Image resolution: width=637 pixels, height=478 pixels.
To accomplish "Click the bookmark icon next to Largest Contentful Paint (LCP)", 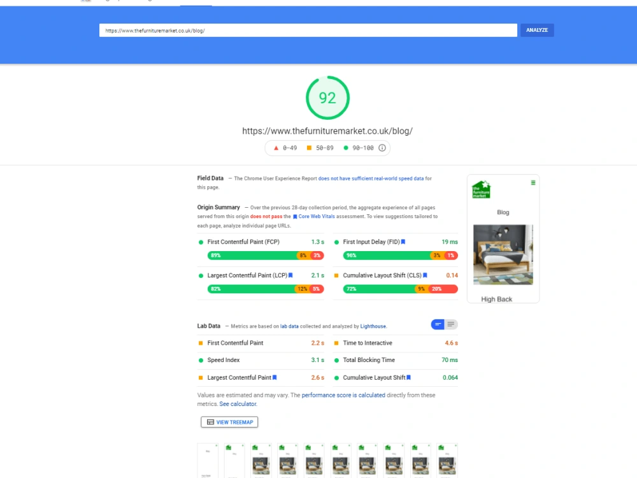I will click(x=290, y=275).
